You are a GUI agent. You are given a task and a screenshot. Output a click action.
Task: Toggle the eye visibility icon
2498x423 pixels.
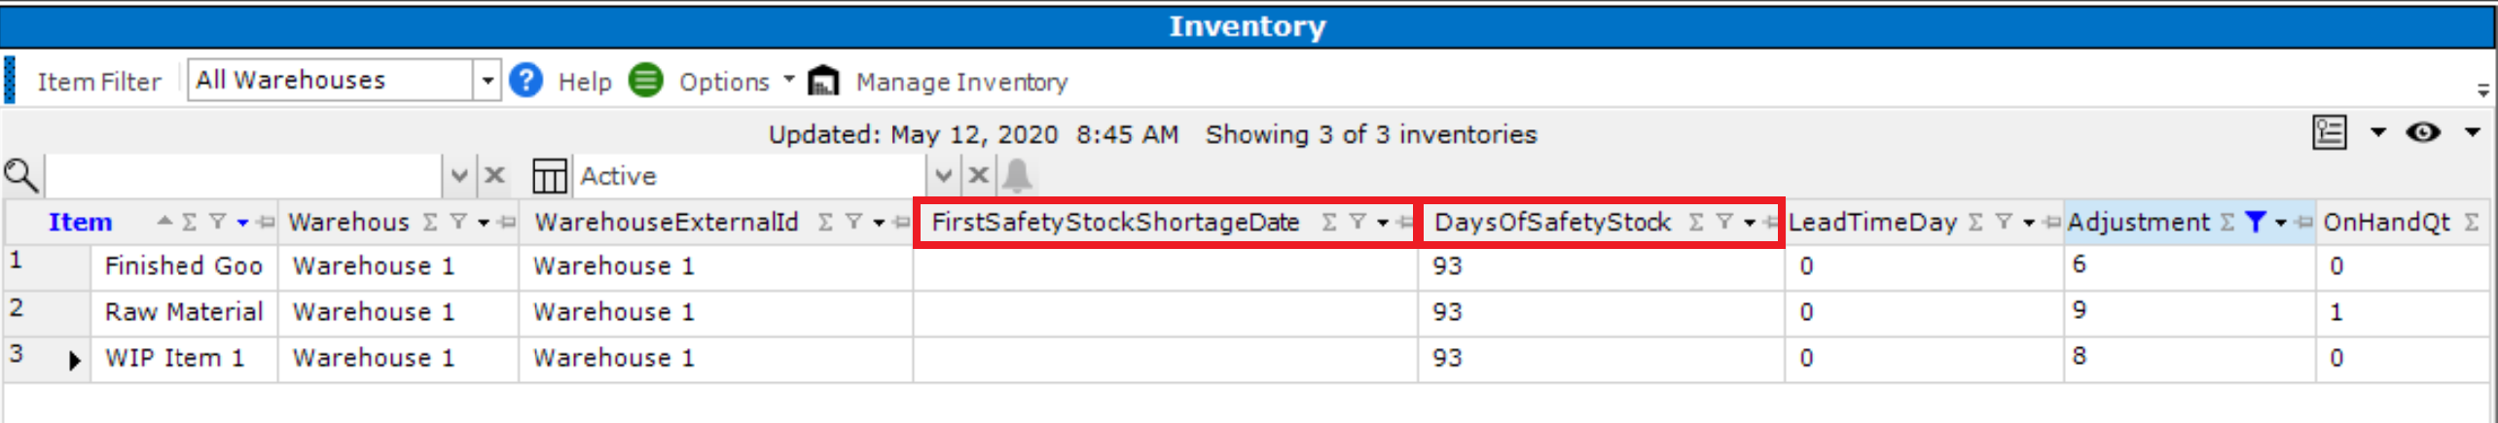[x=2423, y=132]
